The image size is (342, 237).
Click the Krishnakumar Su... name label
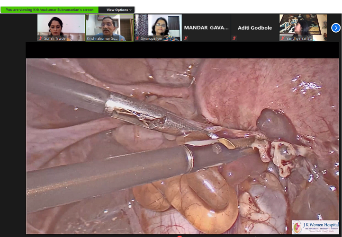(x=102, y=38)
